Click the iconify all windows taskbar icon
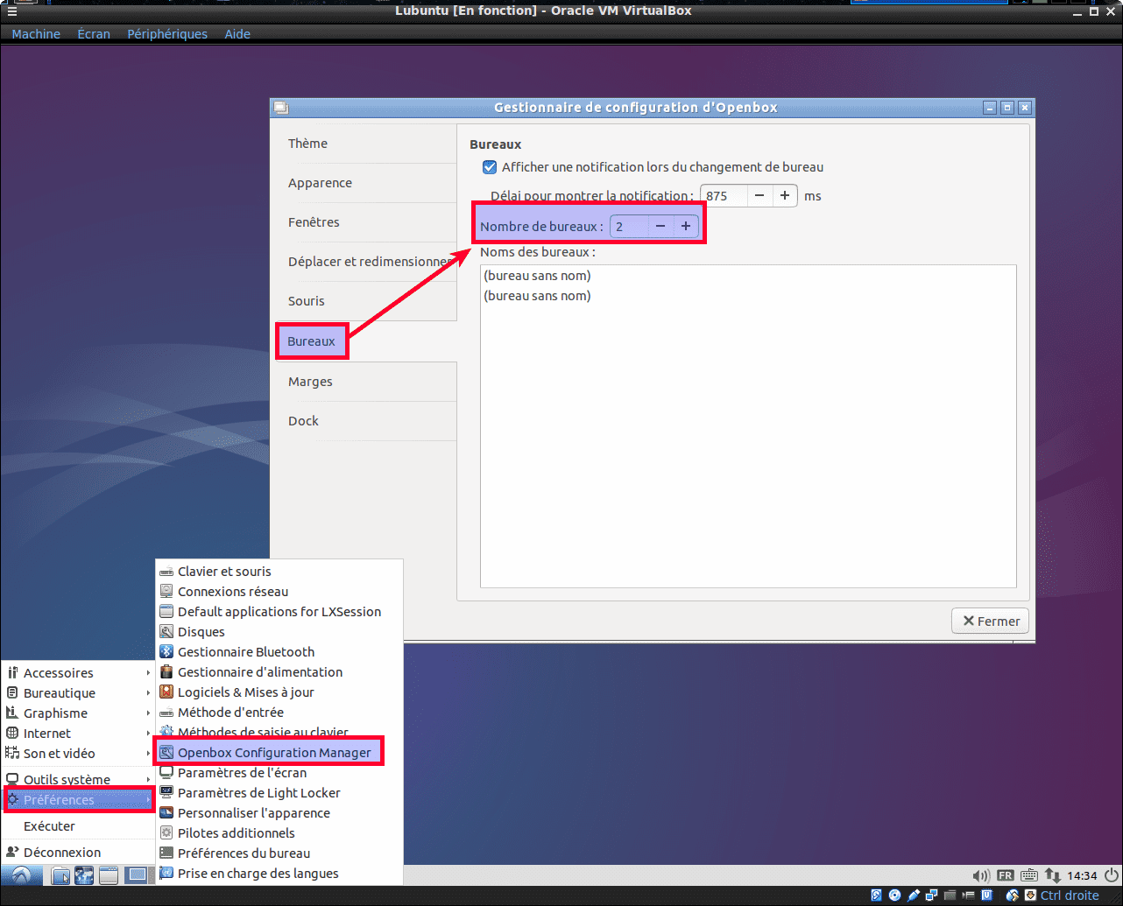 pyautogui.click(x=109, y=875)
